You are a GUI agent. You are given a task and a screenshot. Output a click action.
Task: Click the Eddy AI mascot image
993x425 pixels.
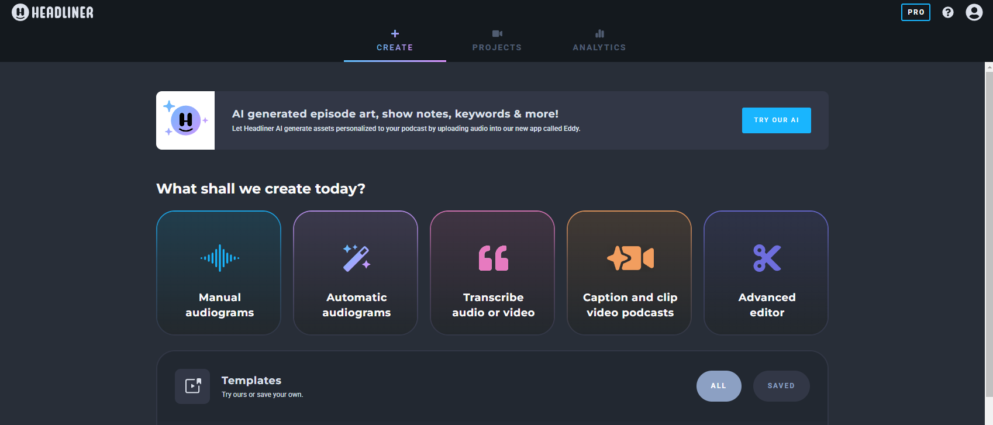click(185, 120)
